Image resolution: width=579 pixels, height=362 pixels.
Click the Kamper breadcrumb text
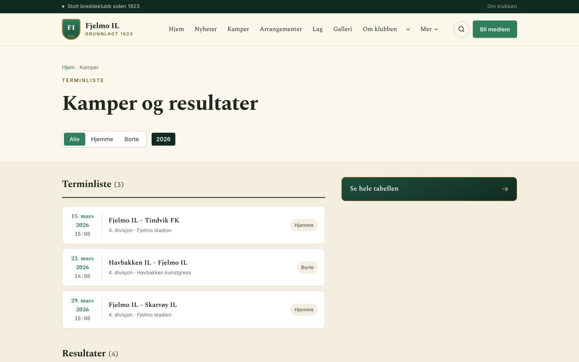pyautogui.click(x=89, y=67)
